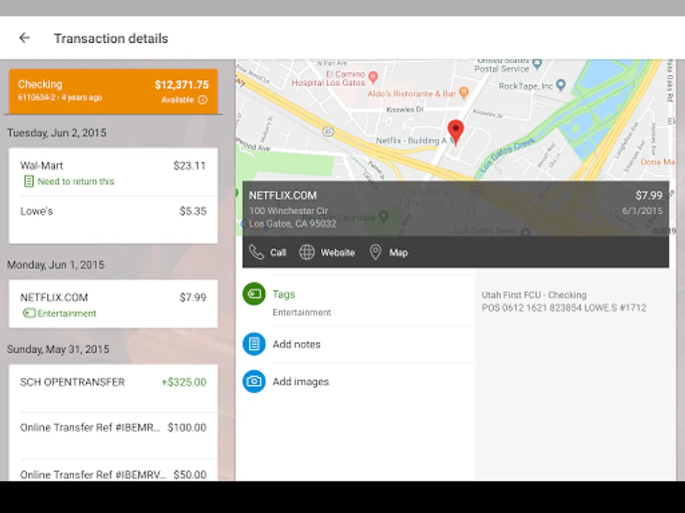685x513 pixels.
Task: Click 'Utah First FCU - Checking' text
Action: click(534, 295)
